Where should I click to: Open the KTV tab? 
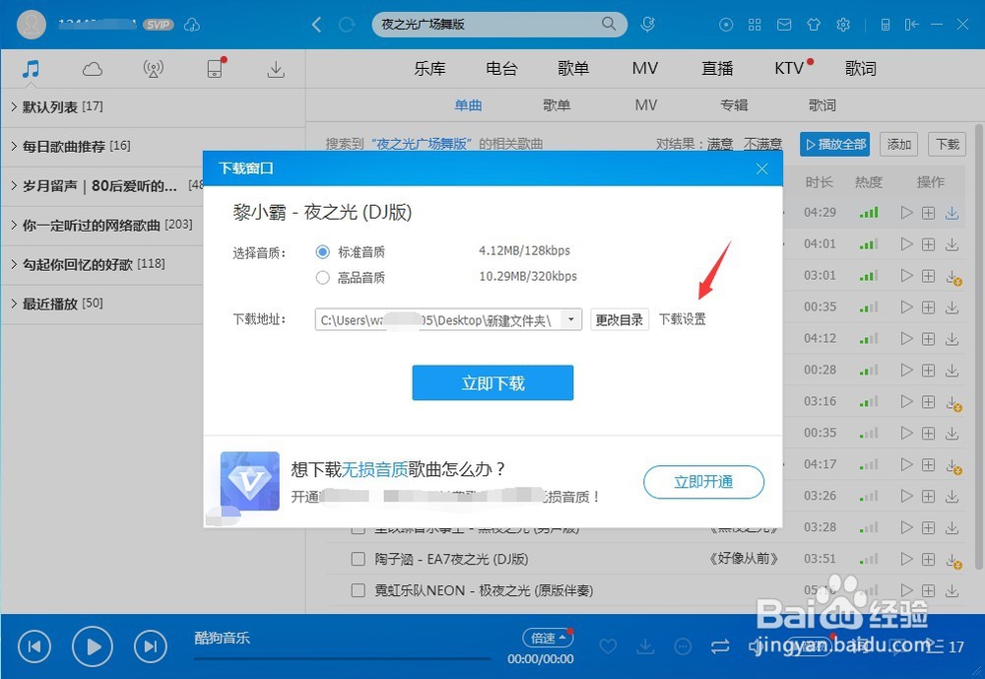789,68
